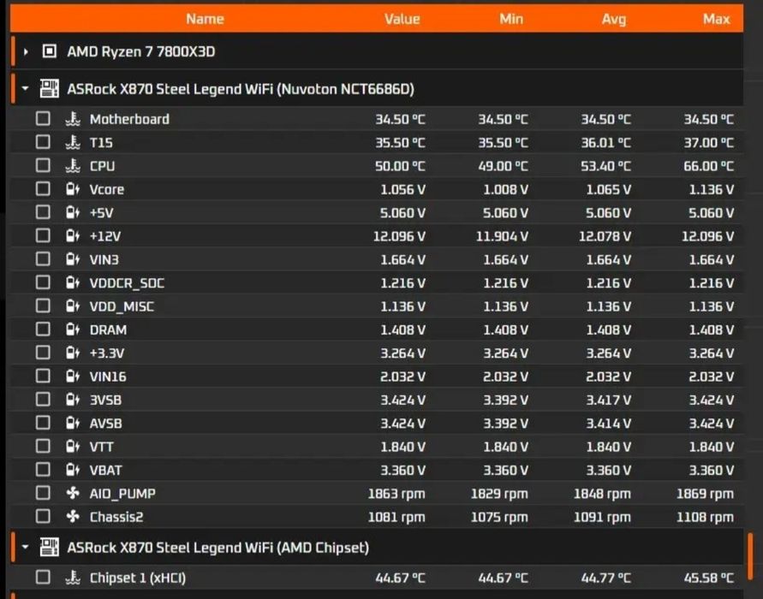Click the AVSB avg value 3.414 V

tap(608, 424)
